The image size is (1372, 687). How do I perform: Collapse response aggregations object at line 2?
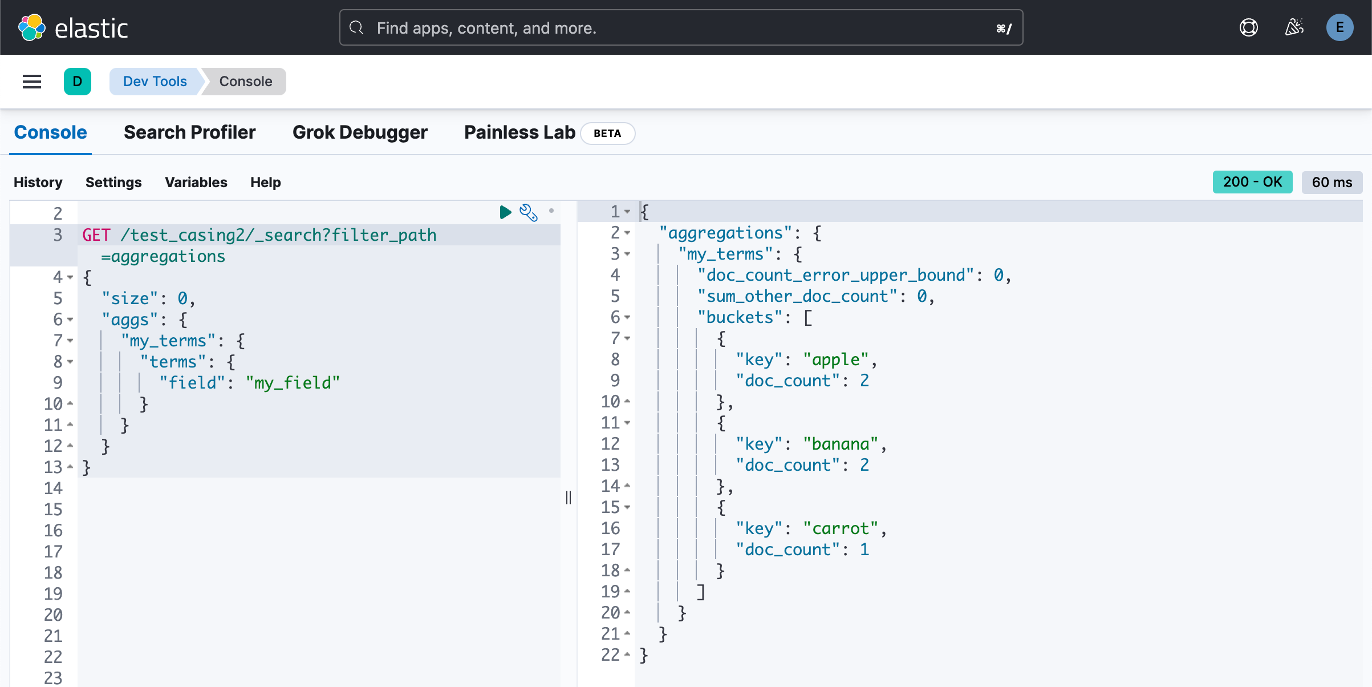[627, 233]
